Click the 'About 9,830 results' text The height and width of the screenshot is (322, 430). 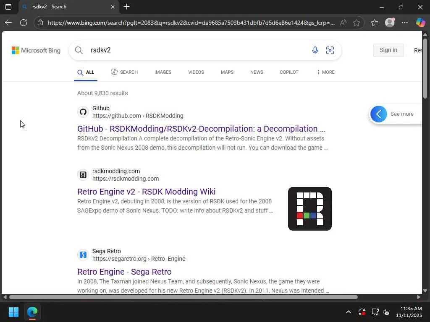(102, 93)
